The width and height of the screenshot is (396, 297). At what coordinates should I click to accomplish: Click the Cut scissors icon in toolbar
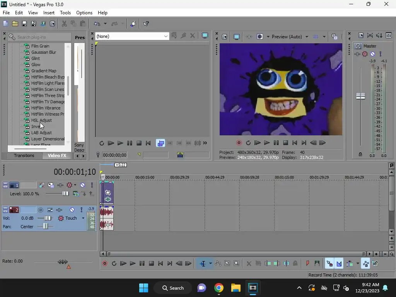point(64,24)
